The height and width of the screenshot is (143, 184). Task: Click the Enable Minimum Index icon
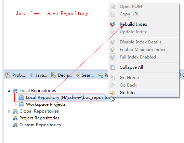pyautogui.click(x=113, y=50)
